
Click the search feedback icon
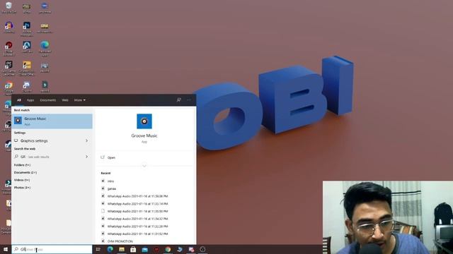pos(179,100)
